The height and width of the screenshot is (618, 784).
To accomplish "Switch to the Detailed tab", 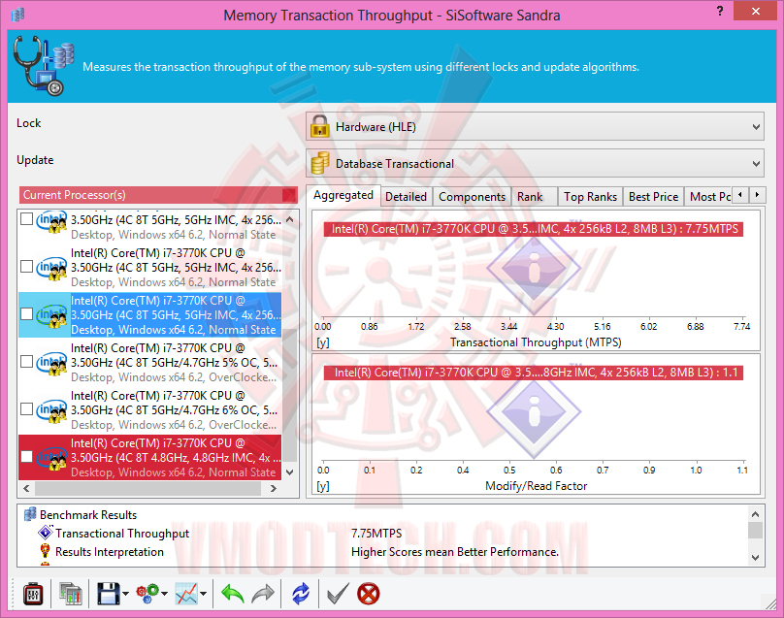I will pyautogui.click(x=406, y=197).
